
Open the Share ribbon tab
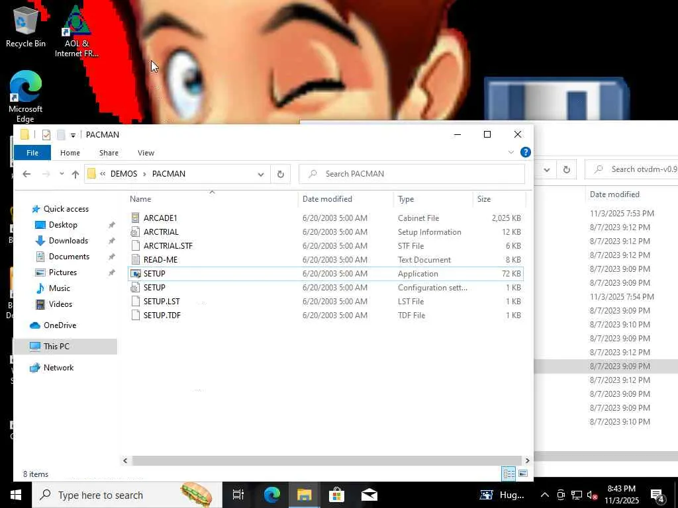click(109, 153)
